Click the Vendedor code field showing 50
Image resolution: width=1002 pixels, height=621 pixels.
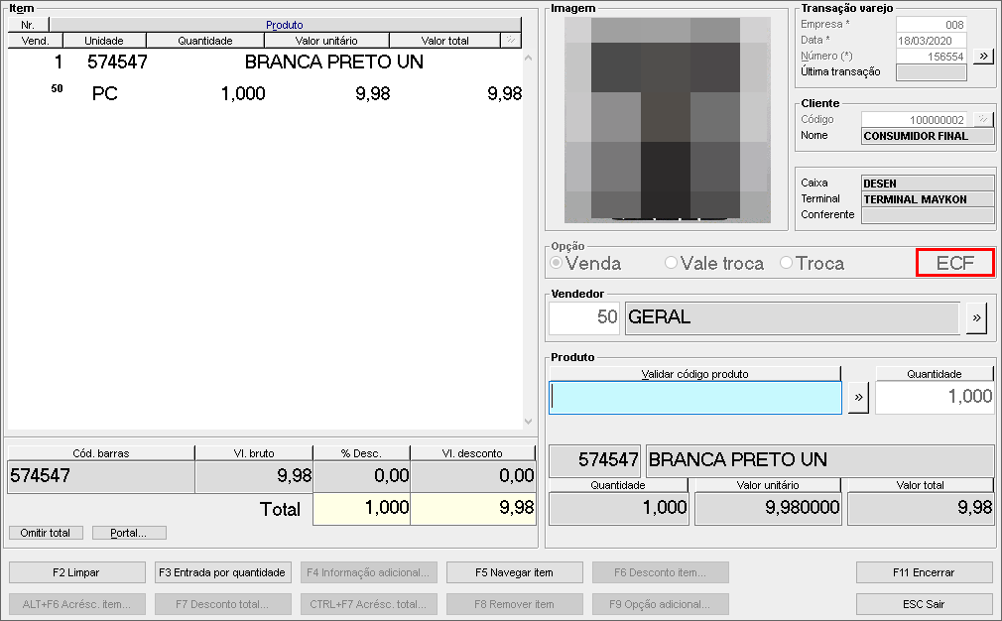click(584, 317)
